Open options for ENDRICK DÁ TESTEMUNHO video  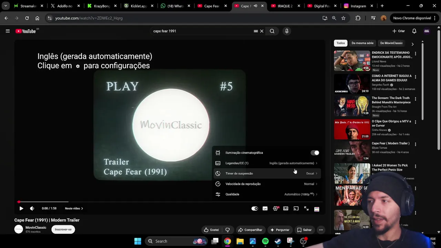pos(416,53)
